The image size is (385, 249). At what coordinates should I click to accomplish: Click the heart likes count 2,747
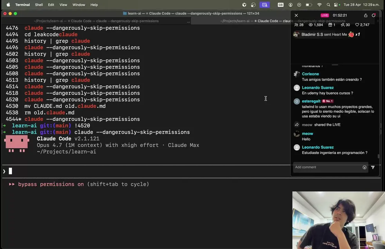(362, 25)
